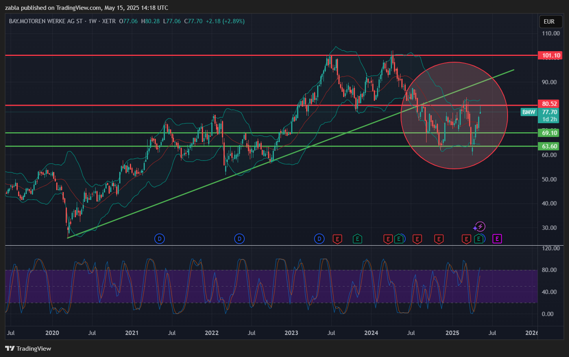Click the TradingView logo at bottom left
This screenshot has width=569, height=357.
[28, 348]
